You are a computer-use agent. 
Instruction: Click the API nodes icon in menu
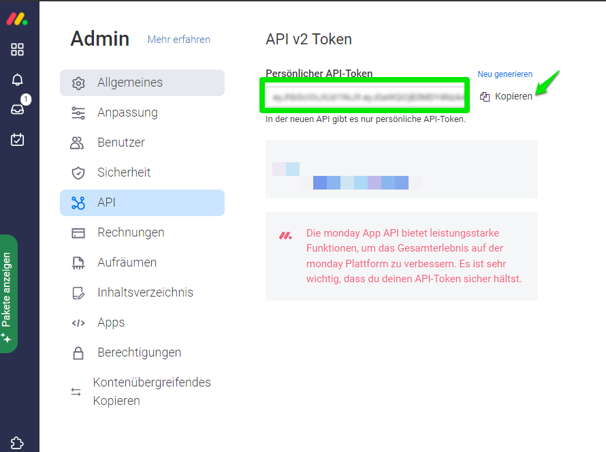tap(78, 202)
